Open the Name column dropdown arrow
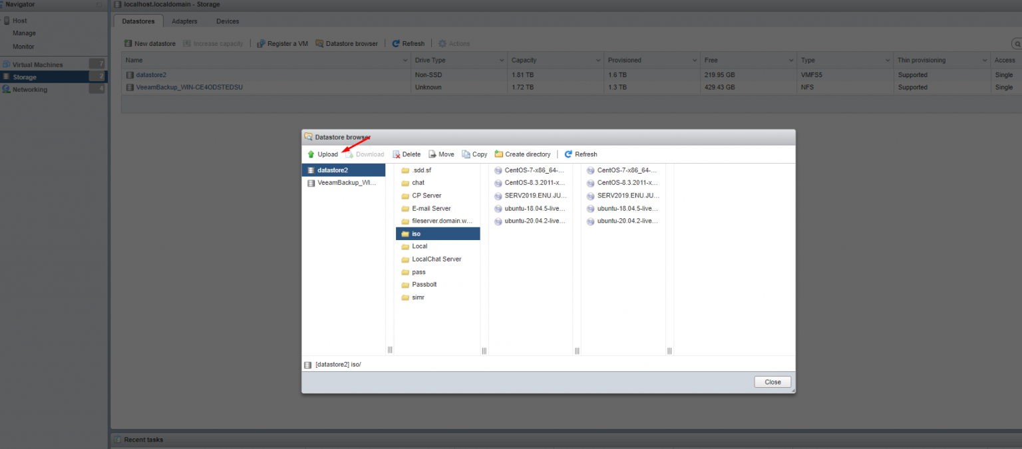The width and height of the screenshot is (1022, 449). point(406,60)
